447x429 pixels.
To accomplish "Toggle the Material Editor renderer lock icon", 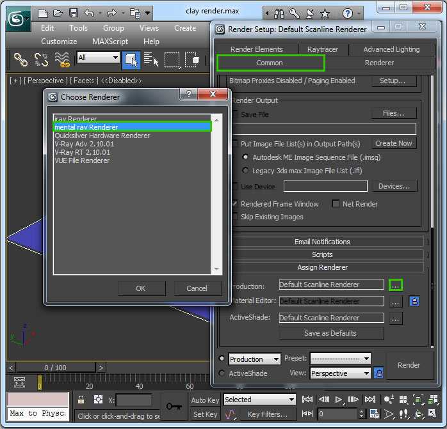I will tap(414, 301).
